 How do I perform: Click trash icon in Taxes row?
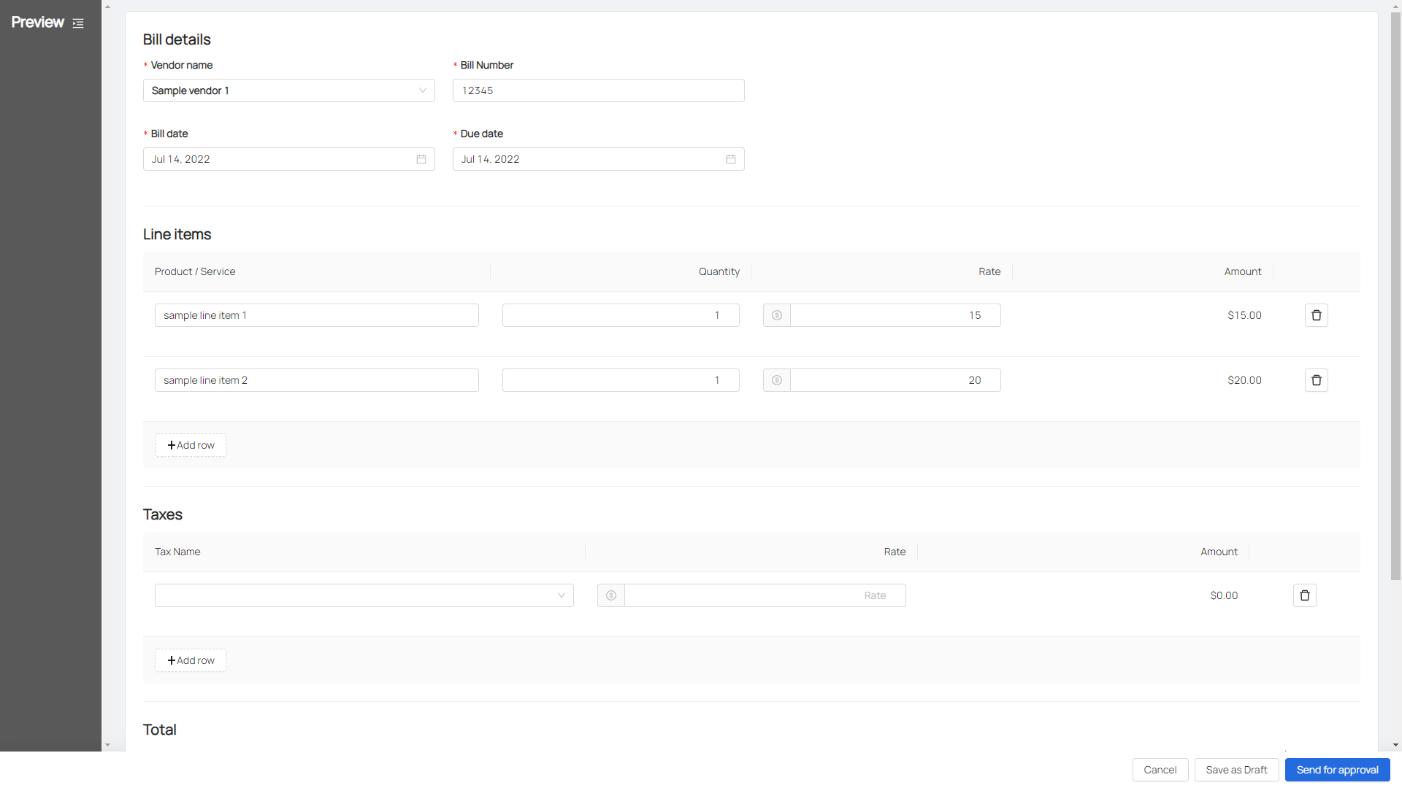pos(1304,595)
